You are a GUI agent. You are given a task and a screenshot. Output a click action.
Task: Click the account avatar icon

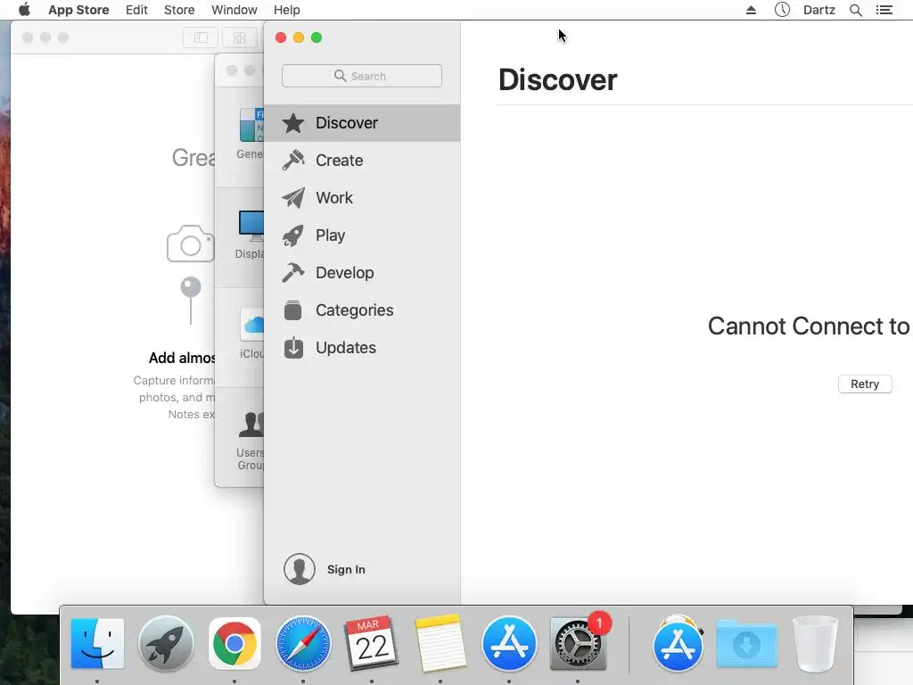click(x=300, y=569)
